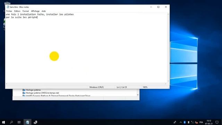Open the Fichier menu in Bloc-notes
The height and width of the screenshot is (125, 222).
click(x=9, y=11)
